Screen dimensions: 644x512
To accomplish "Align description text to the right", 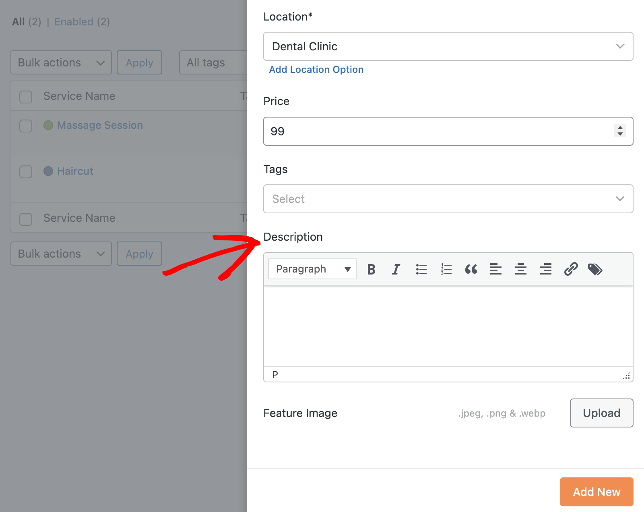I will pyautogui.click(x=546, y=269).
